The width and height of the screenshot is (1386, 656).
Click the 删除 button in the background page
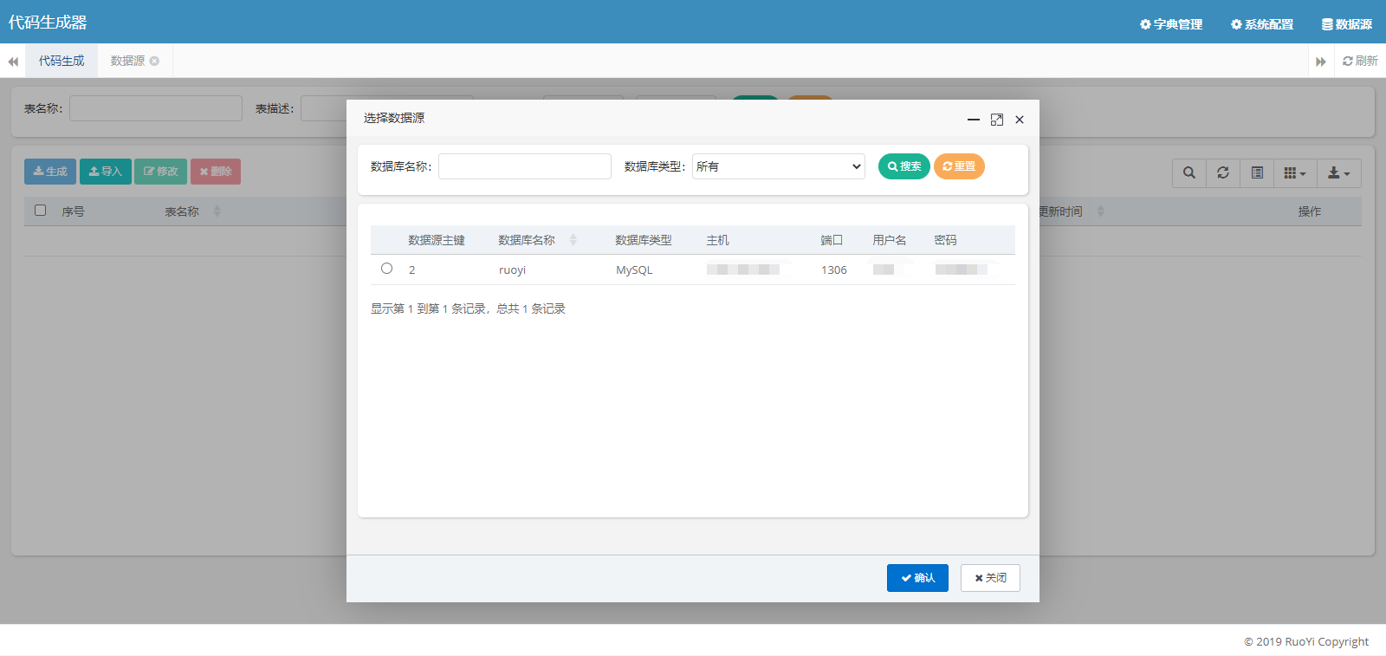(216, 172)
